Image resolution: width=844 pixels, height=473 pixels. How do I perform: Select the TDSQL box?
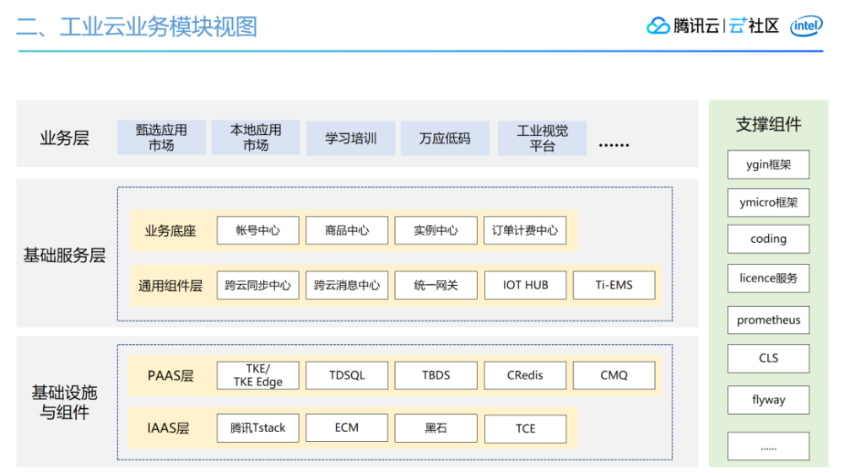347,375
